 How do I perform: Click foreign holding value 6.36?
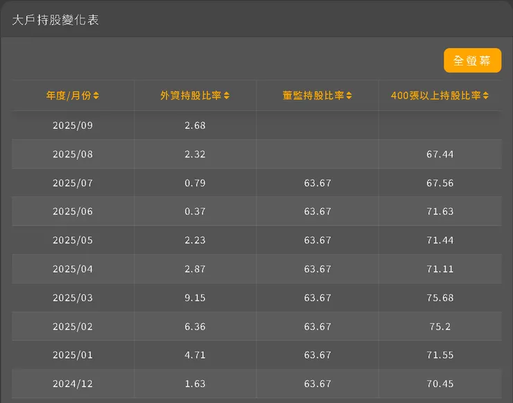click(x=195, y=327)
